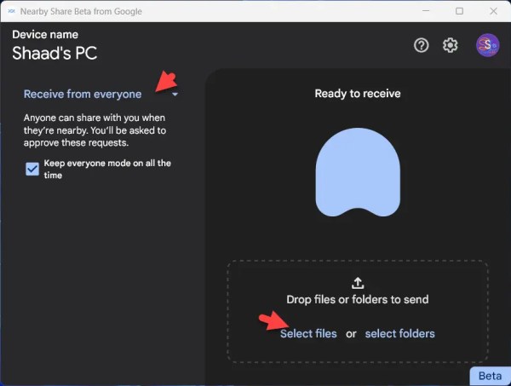
Task: Click Drop files or folders to send text
Action: coord(358,299)
